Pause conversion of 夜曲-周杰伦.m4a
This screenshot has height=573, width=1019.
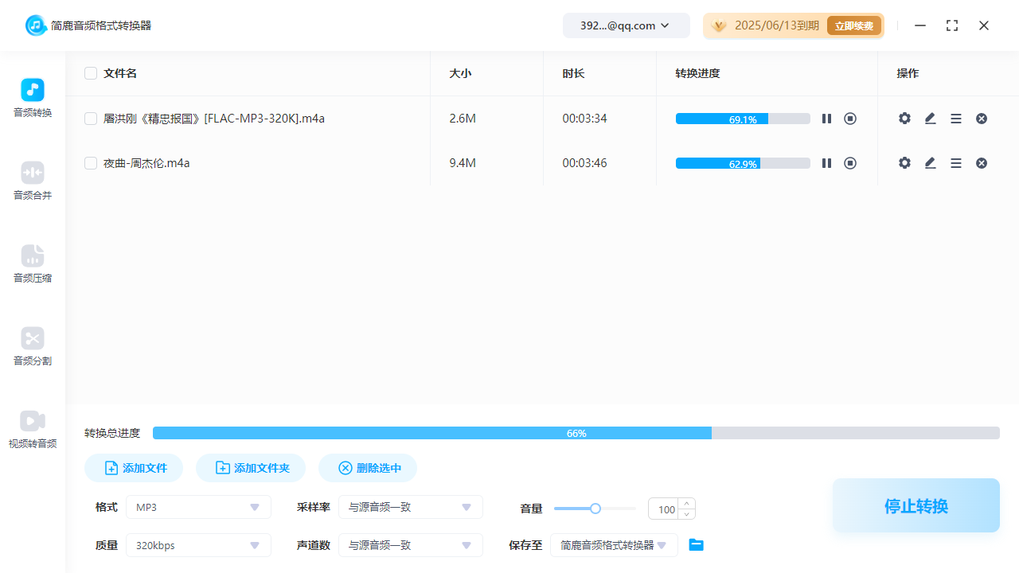[826, 163]
